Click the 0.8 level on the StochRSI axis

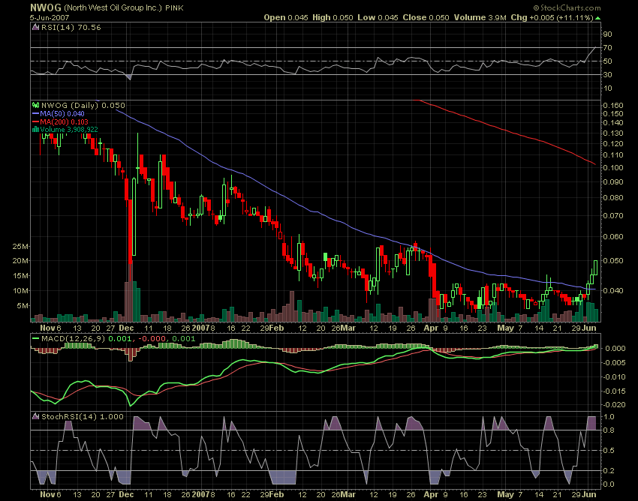coord(609,430)
